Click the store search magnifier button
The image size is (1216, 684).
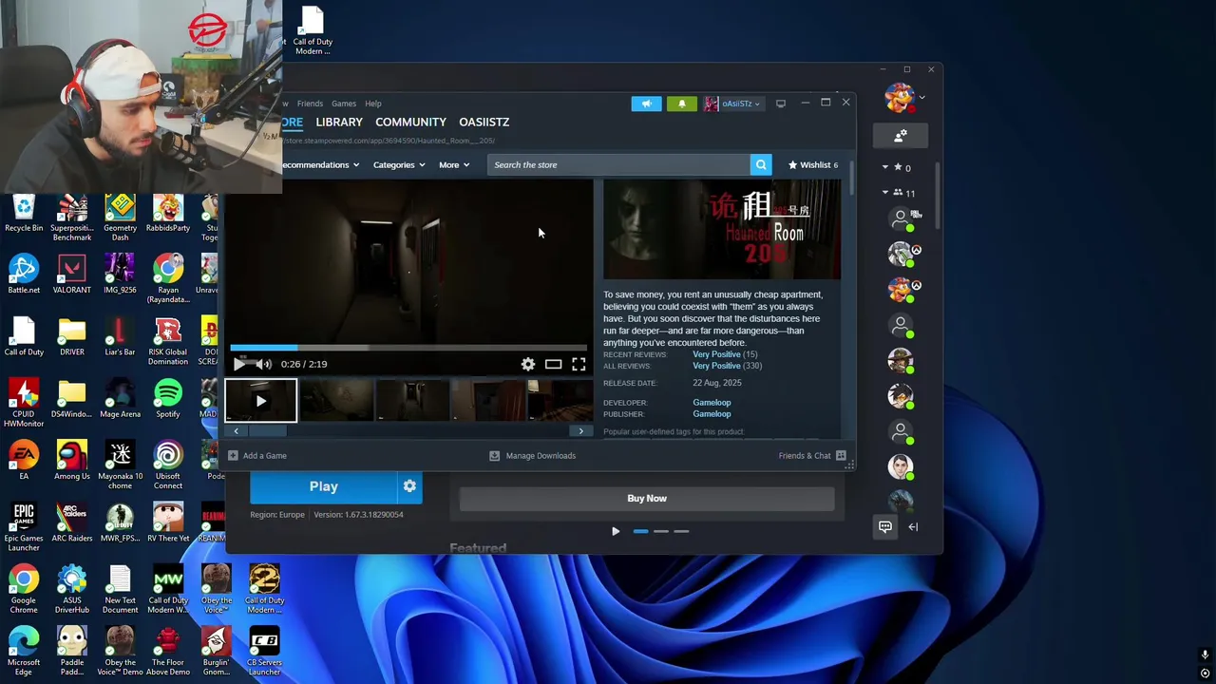761,164
